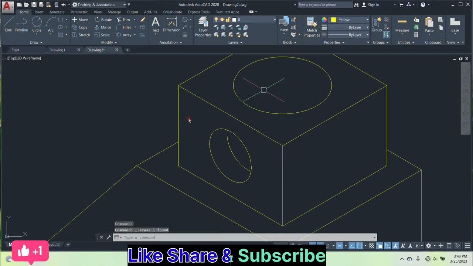Insert a Table annotation
This screenshot has width=473, height=266.
pyautogui.click(x=185, y=35)
